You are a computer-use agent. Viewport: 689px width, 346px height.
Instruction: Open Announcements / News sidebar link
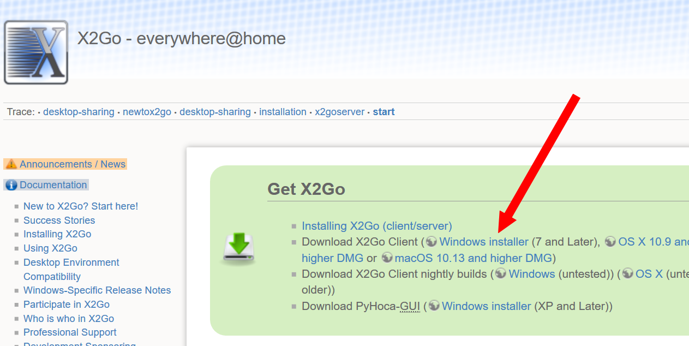click(x=73, y=164)
